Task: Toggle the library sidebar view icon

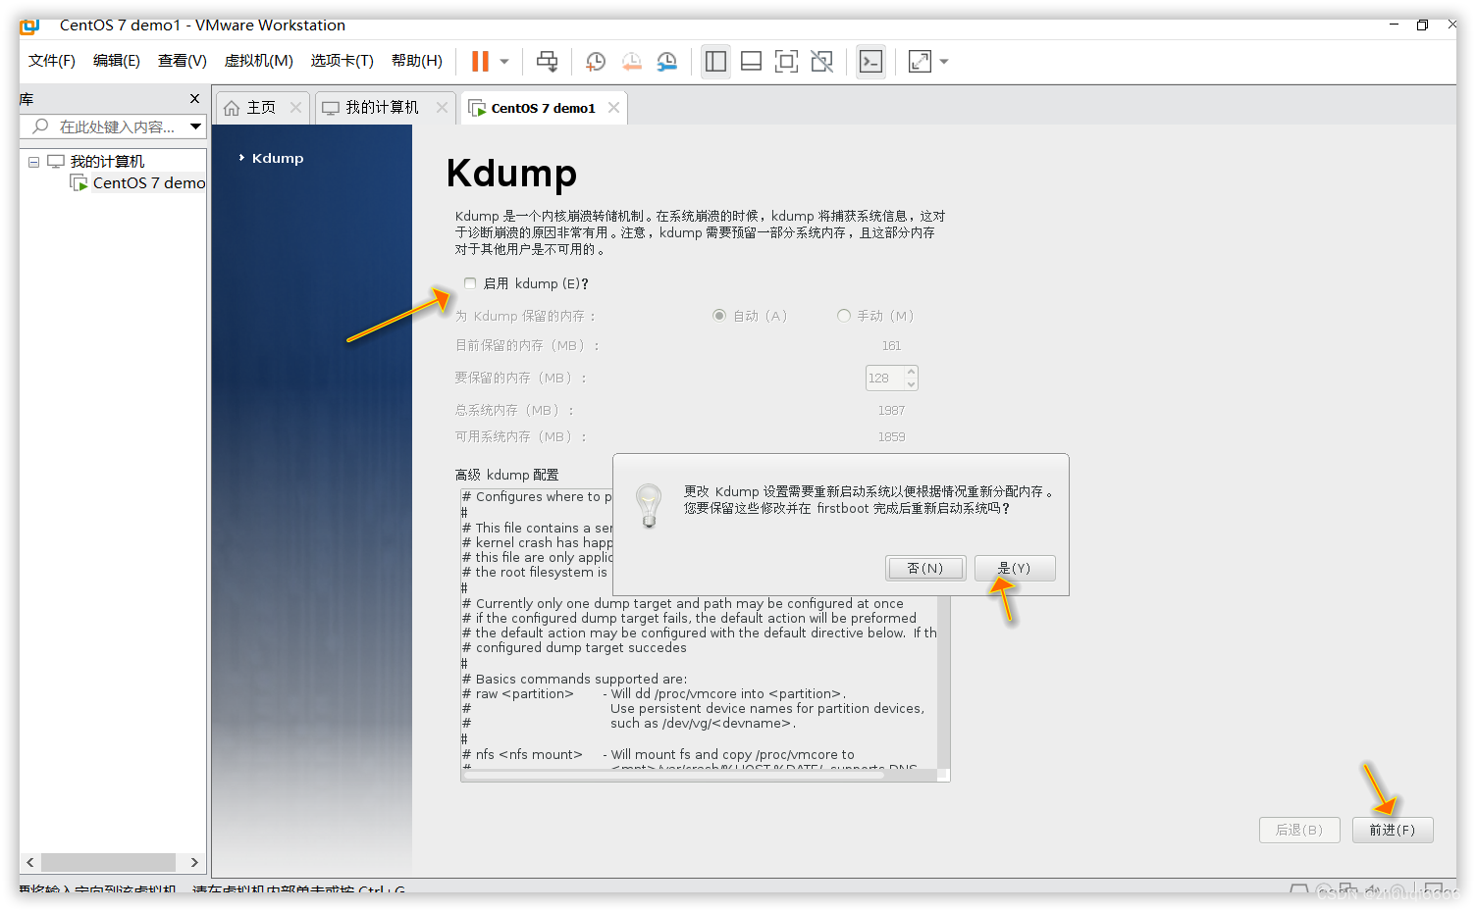Action: click(715, 62)
